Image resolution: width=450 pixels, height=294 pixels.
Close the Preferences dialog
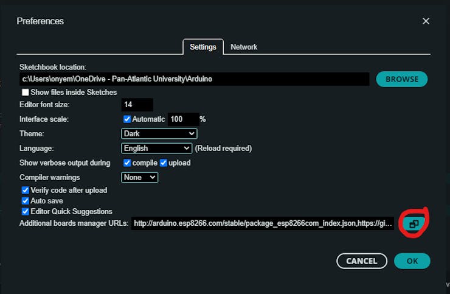(x=426, y=21)
